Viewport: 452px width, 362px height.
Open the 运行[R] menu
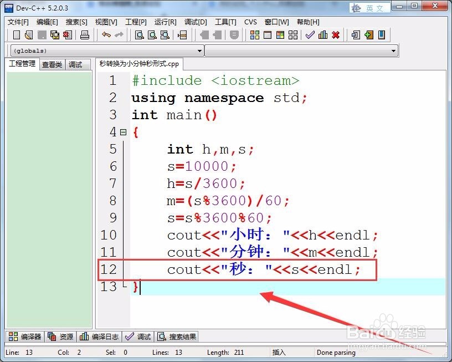[165, 22]
